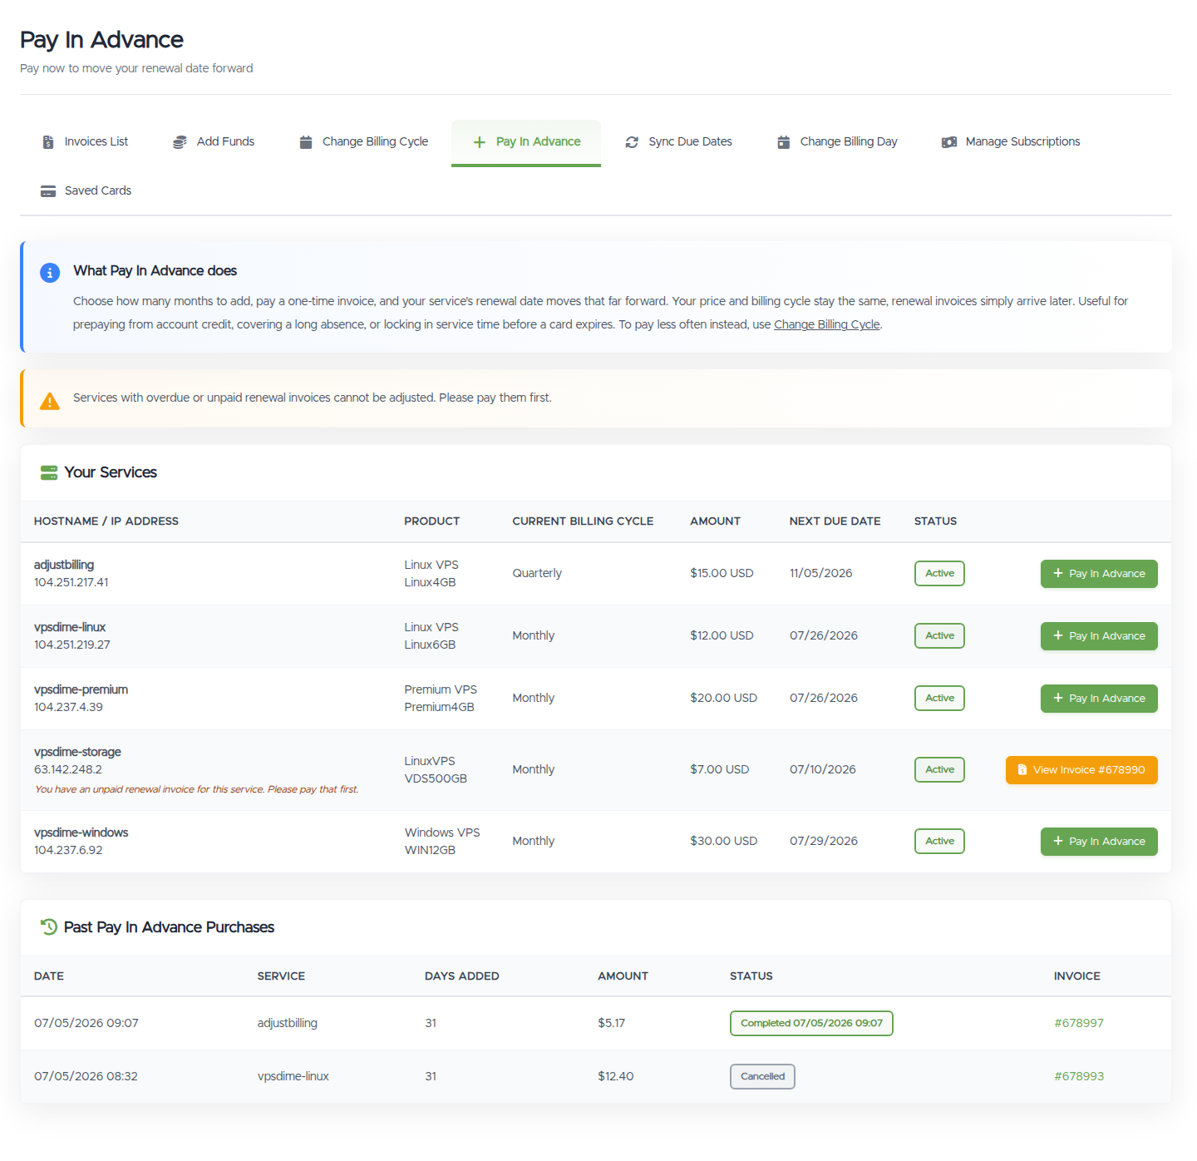Open invoice #678997 link
The height and width of the screenshot is (1161, 1197).
click(x=1079, y=1023)
